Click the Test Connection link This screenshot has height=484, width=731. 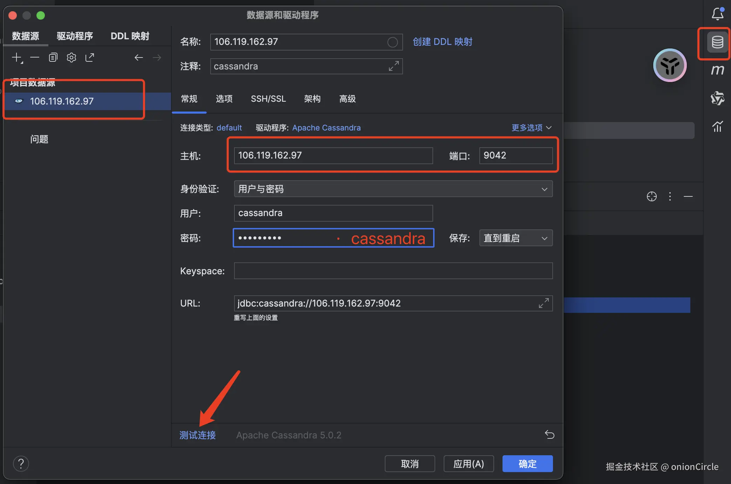coord(198,435)
